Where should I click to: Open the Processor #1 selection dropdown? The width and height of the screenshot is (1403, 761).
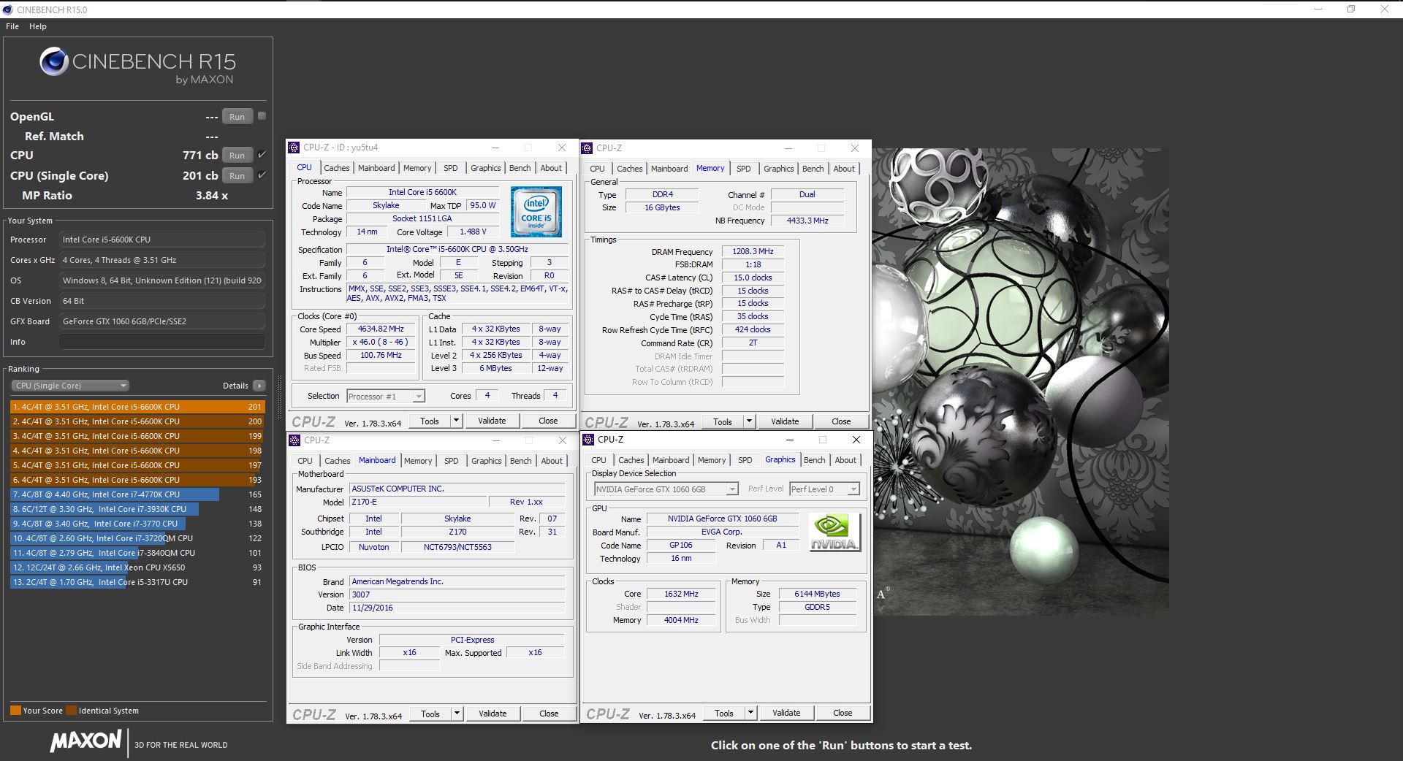(x=386, y=397)
